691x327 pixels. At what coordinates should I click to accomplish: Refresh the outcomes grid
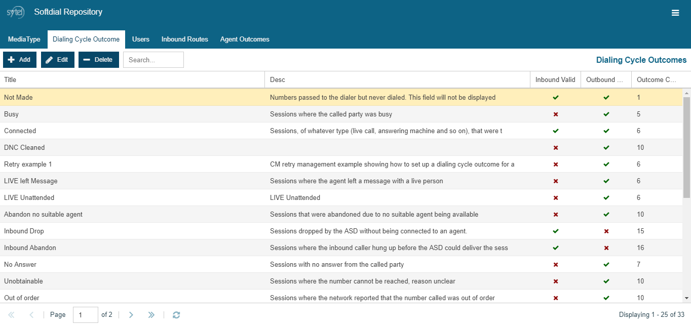coord(176,315)
